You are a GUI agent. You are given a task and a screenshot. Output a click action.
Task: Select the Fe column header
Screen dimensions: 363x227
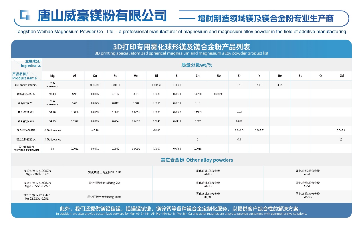click(115, 76)
